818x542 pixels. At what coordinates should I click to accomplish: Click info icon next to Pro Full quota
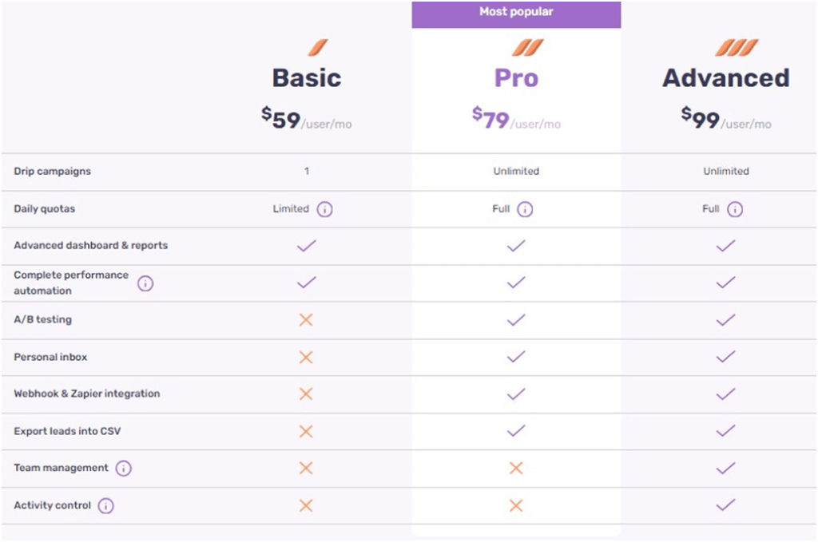click(525, 209)
